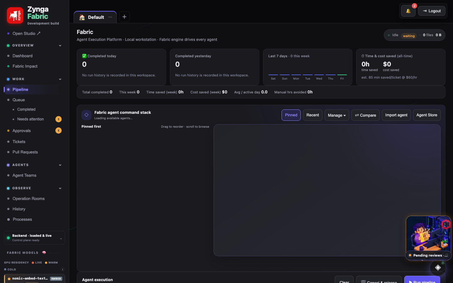The width and height of the screenshot is (453, 283).
Task: Switch to the Default workspace tab
Action: pyautogui.click(x=95, y=17)
